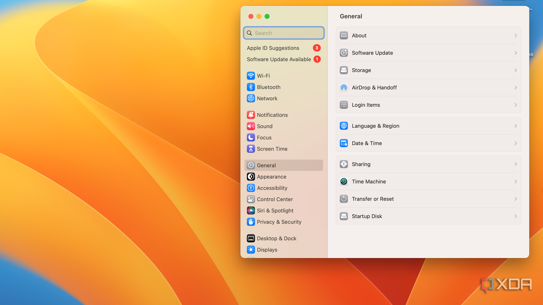Expand the Login Items row chevron

516,105
